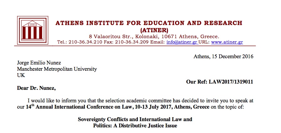Image resolution: width=281 pixels, height=133 pixels.
Task: Click the Sovereignty Conflicts and International Law title
Action: 135,120
